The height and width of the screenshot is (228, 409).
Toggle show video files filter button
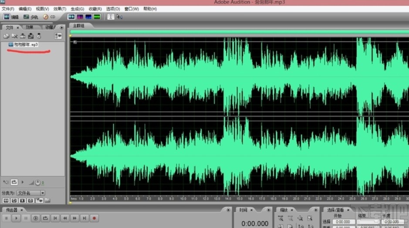(22, 201)
